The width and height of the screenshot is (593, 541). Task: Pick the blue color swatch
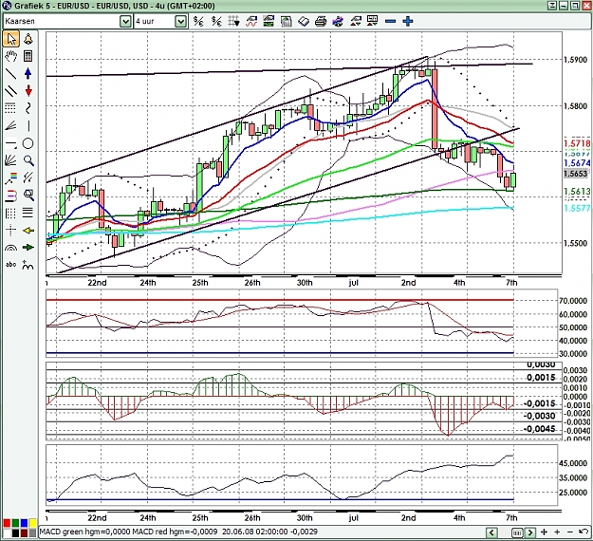tap(24, 523)
